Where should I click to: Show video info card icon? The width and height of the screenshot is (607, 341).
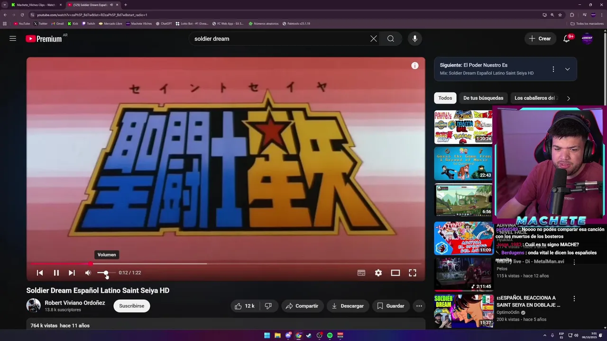click(x=415, y=66)
